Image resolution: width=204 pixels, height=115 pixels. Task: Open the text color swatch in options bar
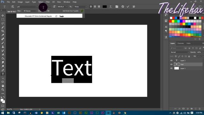tap(105, 7)
